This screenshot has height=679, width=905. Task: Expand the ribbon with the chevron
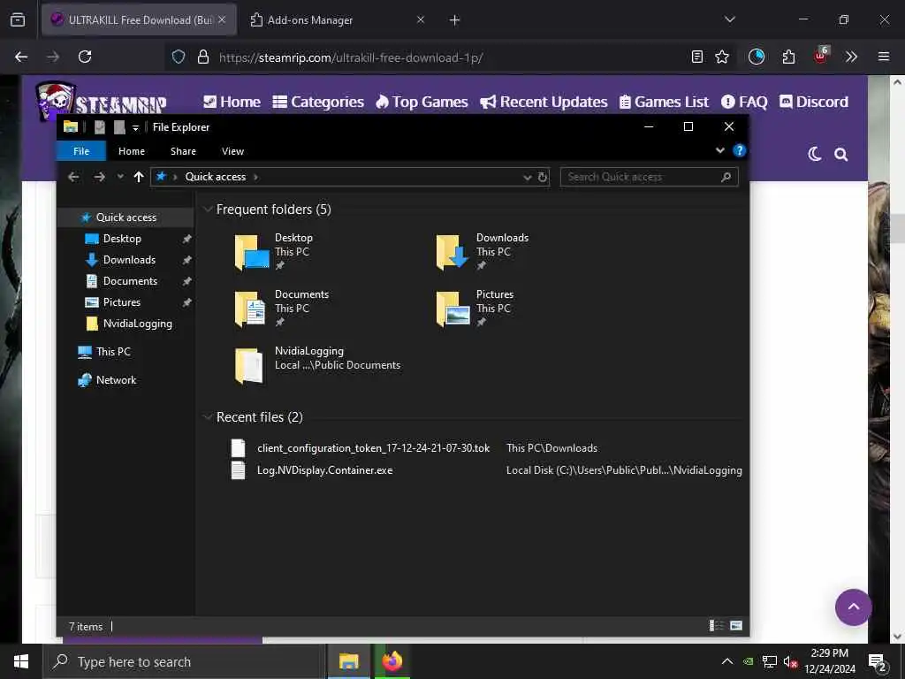[719, 150]
